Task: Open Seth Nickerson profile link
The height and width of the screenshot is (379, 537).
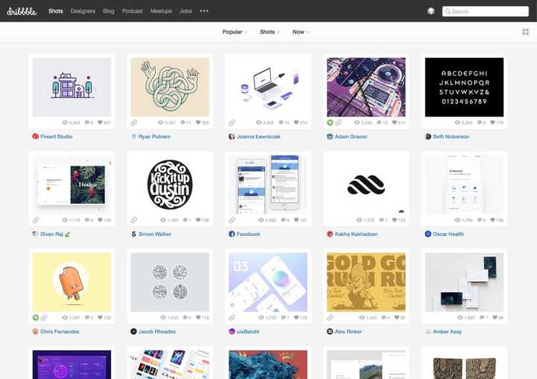Action: click(450, 137)
